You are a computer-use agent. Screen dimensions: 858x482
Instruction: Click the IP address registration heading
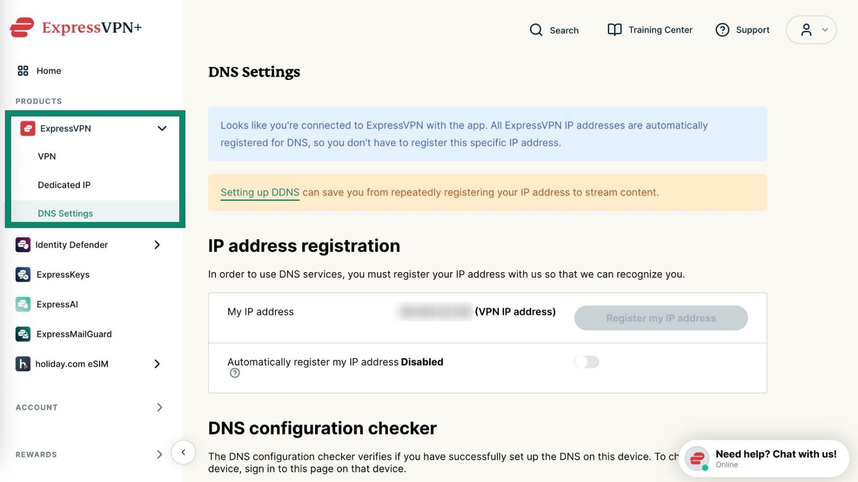tap(304, 246)
